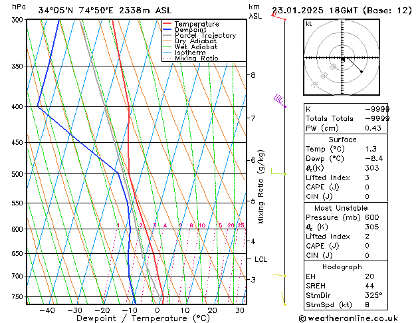Click the green 500 hPa wind barb
418x323 pixels.
(x=278, y=171)
